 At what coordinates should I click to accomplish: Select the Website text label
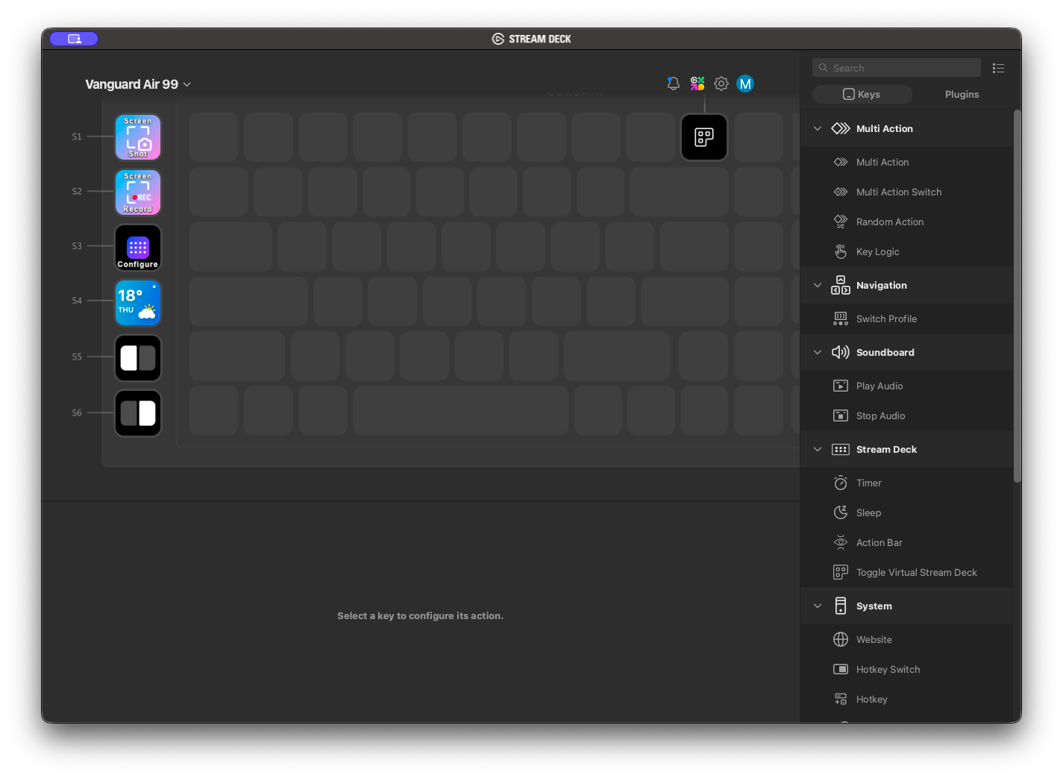click(874, 639)
